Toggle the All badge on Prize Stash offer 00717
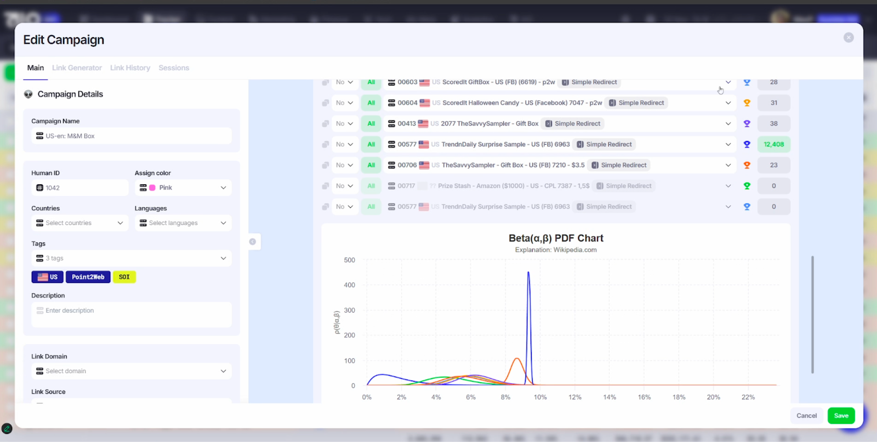877x442 pixels. [x=371, y=186]
